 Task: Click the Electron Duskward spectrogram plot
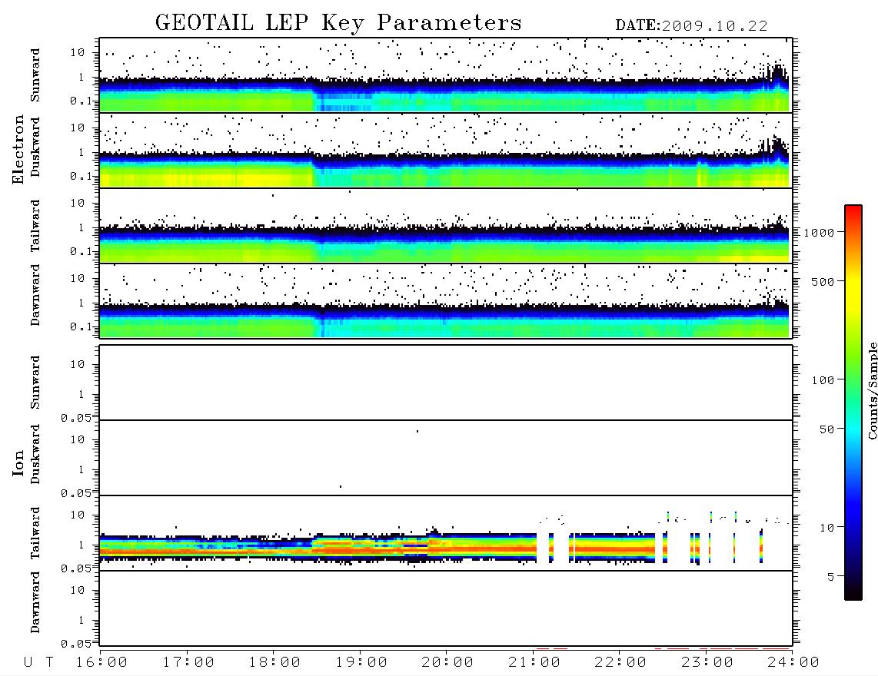tap(446, 150)
